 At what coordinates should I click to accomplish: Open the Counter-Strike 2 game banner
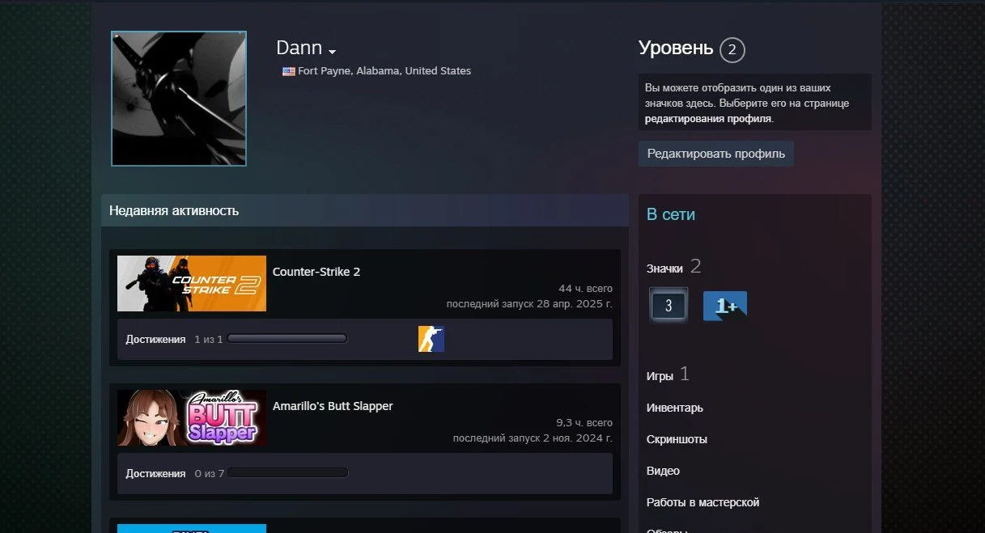[x=192, y=284]
